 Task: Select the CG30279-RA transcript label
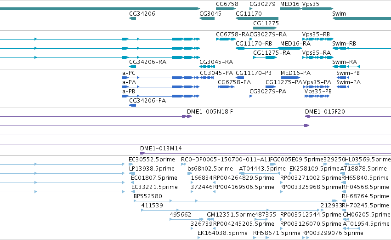click(x=268, y=34)
